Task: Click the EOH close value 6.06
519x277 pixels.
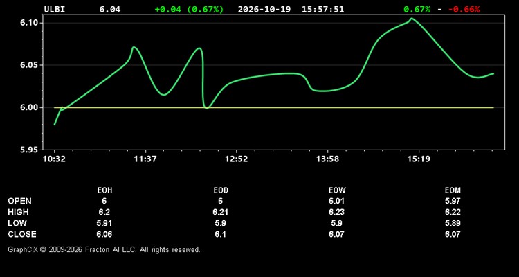Action: [104, 234]
